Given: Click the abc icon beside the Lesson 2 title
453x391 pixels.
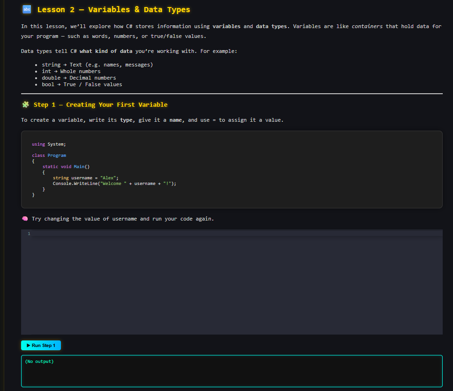Looking at the screenshot, I should (26, 9).
